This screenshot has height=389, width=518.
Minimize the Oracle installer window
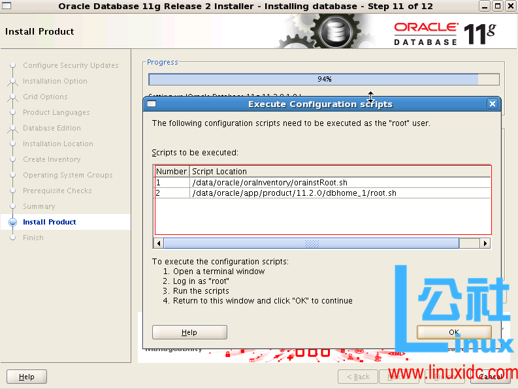point(485,7)
